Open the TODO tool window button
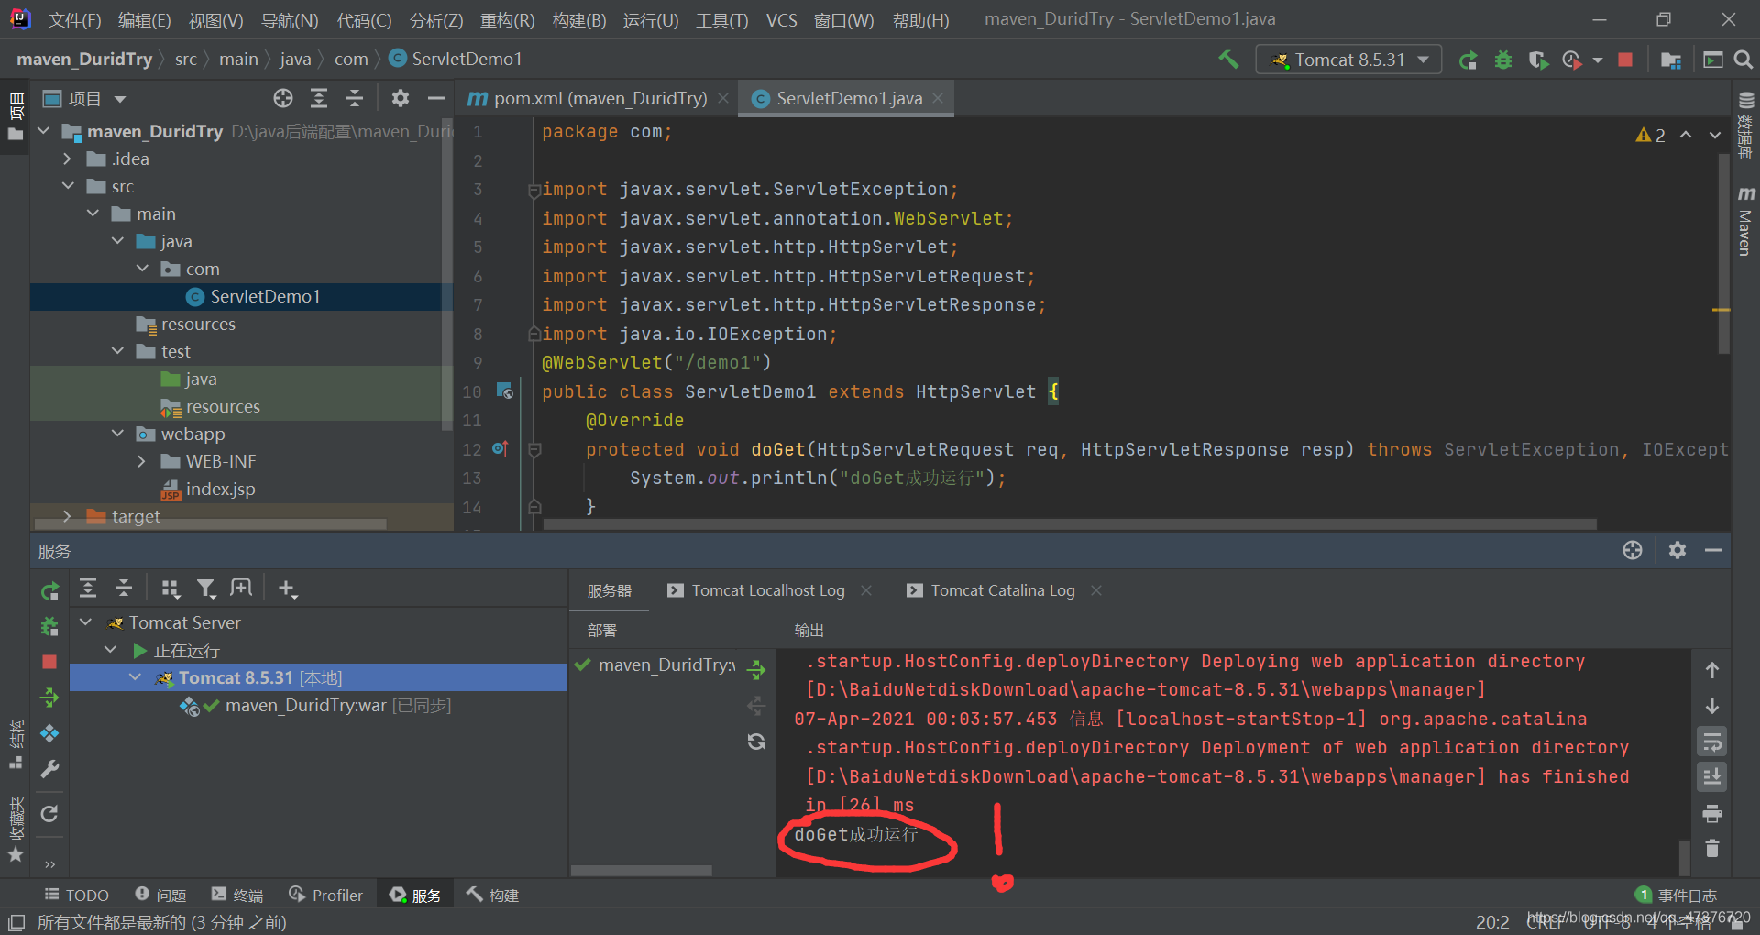1760x935 pixels. pos(76,895)
